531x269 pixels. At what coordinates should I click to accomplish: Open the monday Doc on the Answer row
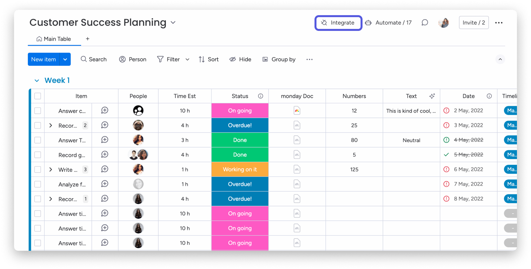(297, 110)
